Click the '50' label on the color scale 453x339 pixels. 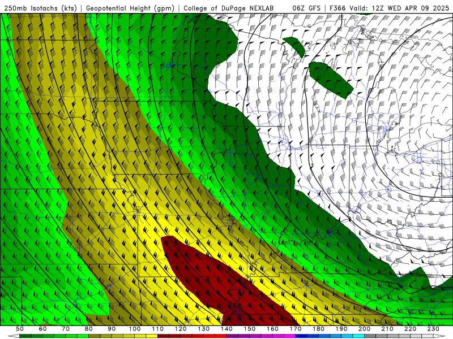(20, 329)
